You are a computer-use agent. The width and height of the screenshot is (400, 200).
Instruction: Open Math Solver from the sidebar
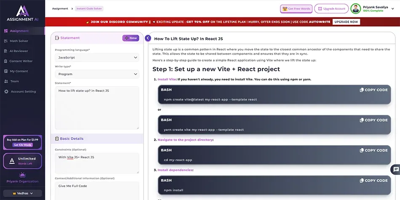point(19,41)
